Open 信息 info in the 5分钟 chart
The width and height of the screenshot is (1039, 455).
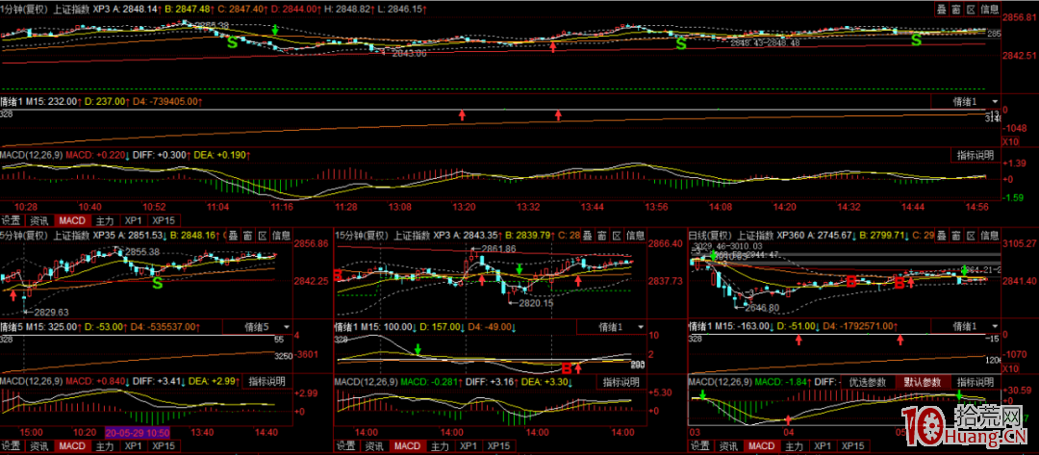pos(281,235)
